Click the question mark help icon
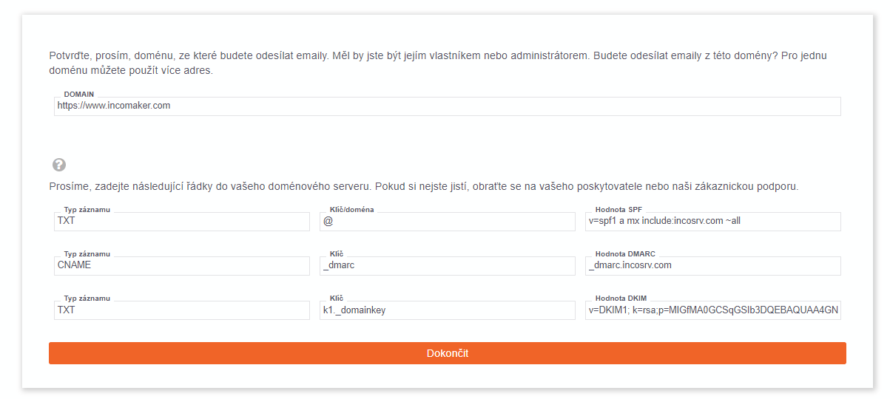This screenshot has width=890, height=399. click(59, 165)
